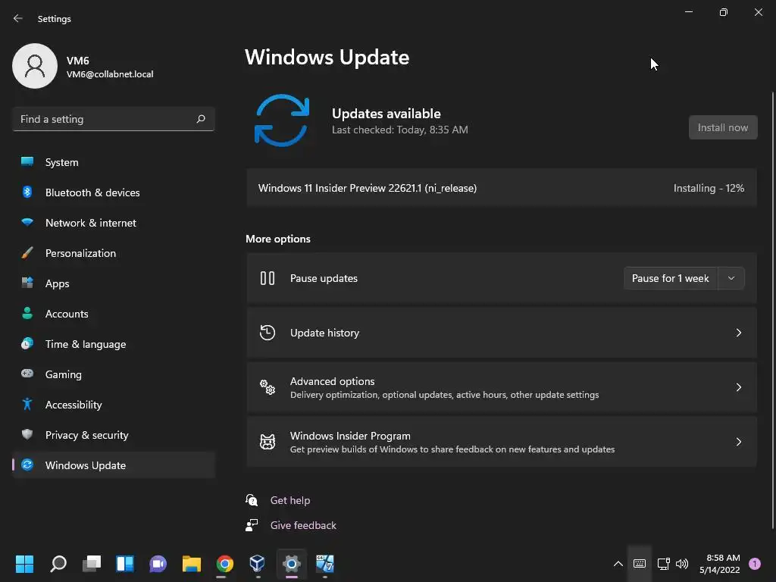Click the Bluetooth icon in sidebar
This screenshot has width=776, height=582.
27,192
